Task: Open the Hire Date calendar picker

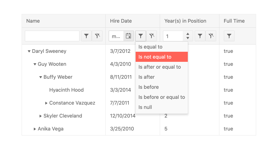Action: (128, 36)
